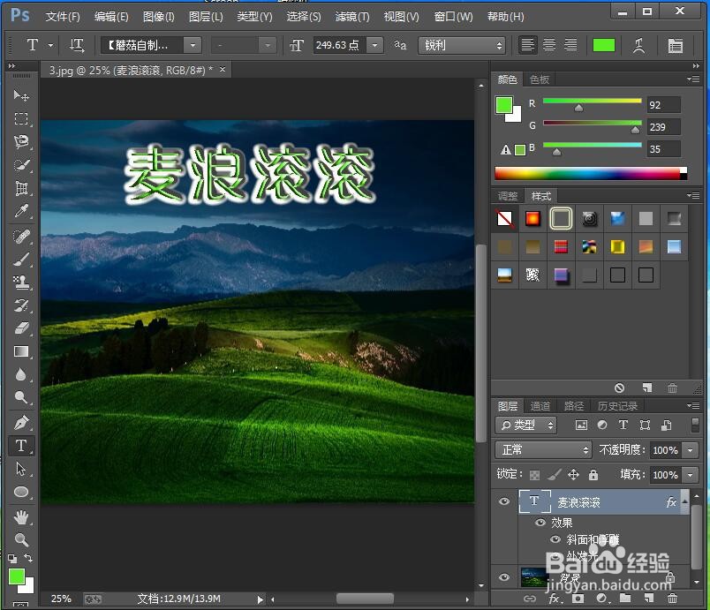The height and width of the screenshot is (610, 710).
Task: Click the center text alignment button
Action: 549,45
